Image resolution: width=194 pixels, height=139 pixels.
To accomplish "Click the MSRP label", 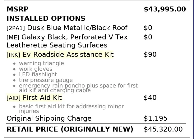I will pos(15,9).
